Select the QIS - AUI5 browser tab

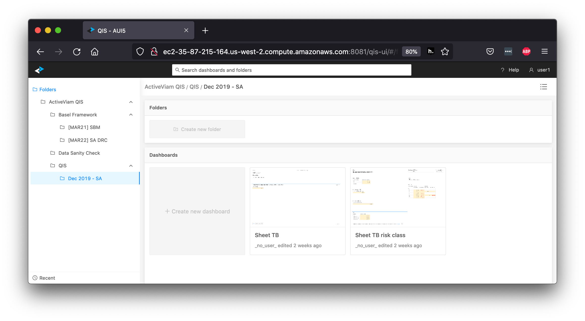pyautogui.click(x=138, y=30)
